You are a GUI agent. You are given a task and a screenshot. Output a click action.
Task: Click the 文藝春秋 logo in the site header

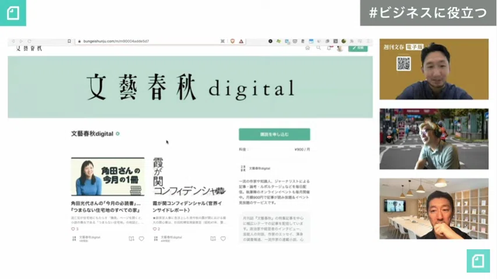coord(29,48)
